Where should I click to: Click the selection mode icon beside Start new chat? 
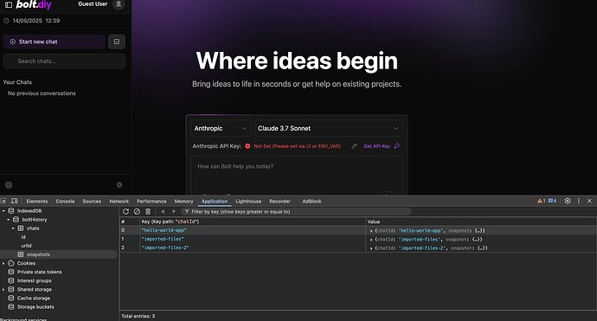[117, 42]
